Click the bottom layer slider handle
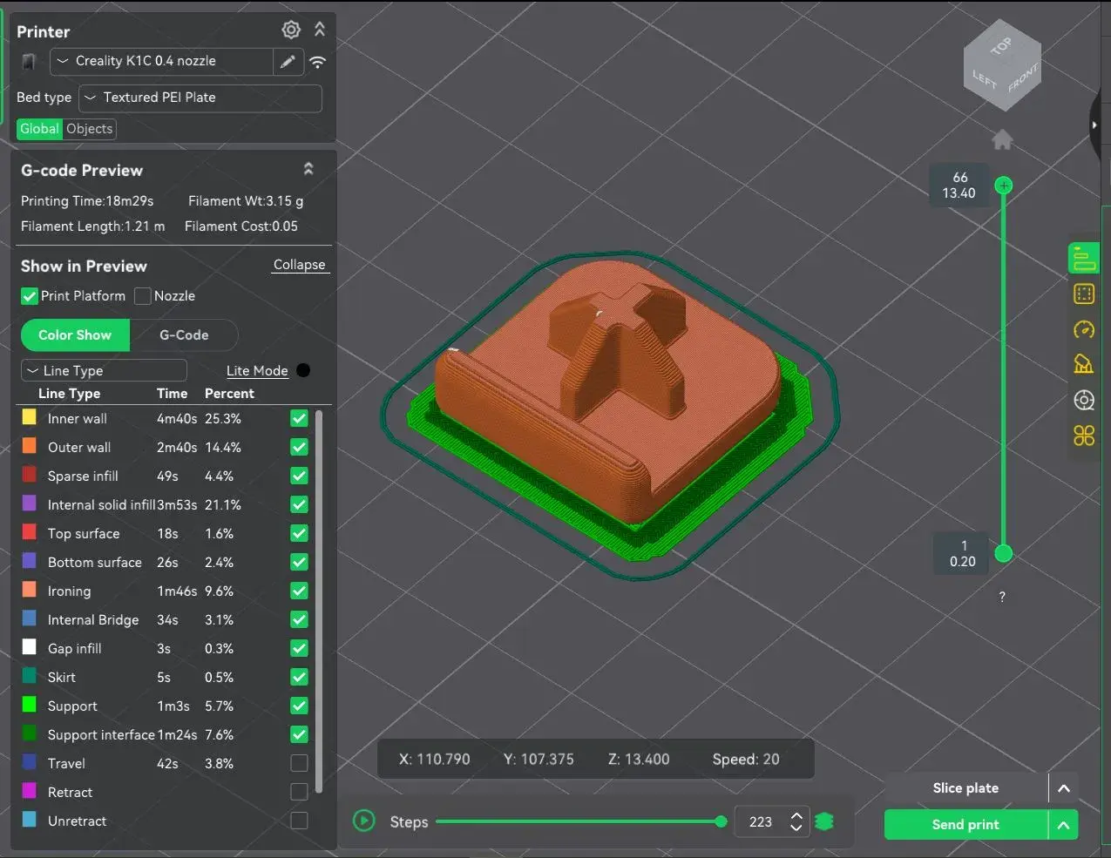This screenshot has width=1111, height=858. (1004, 553)
